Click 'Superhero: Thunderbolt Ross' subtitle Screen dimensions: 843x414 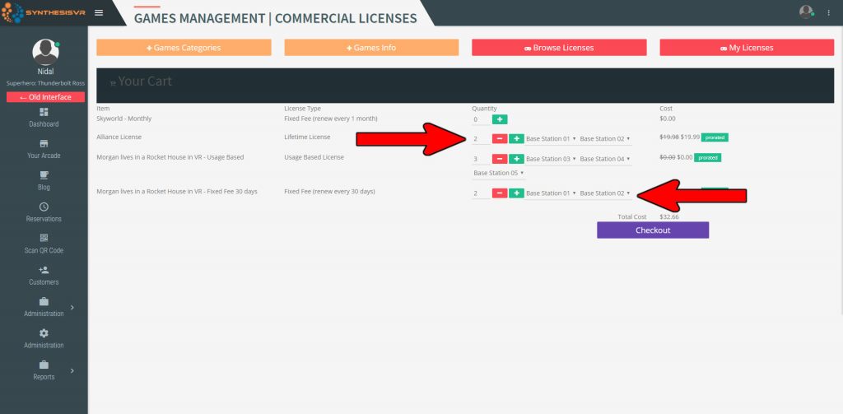point(46,83)
